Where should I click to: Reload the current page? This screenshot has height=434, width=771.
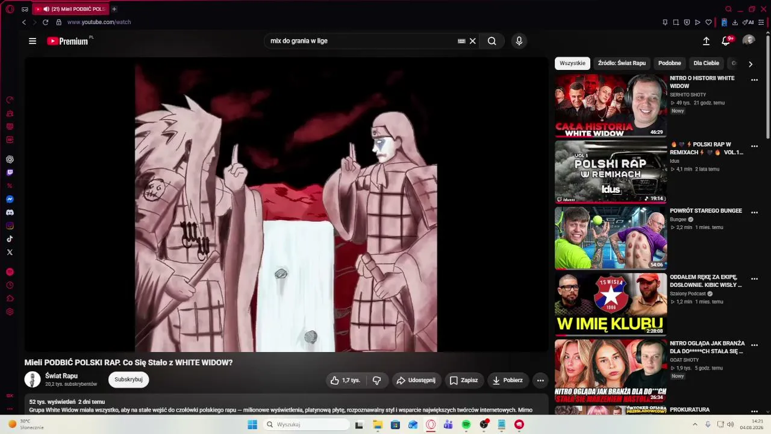pos(45,22)
